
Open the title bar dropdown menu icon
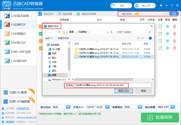pos(161,5)
